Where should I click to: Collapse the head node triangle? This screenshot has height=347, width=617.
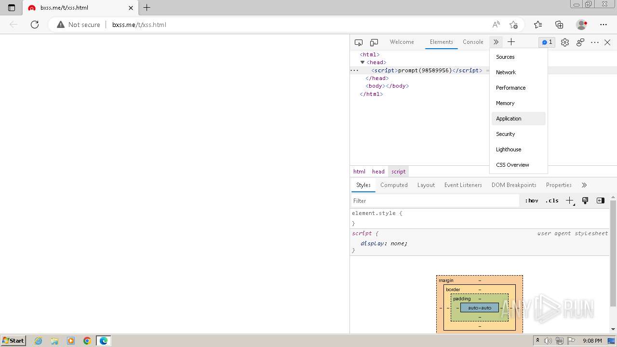pos(362,62)
